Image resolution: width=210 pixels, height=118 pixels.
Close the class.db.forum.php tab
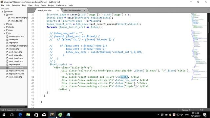pyautogui.click(x=85, y=10)
